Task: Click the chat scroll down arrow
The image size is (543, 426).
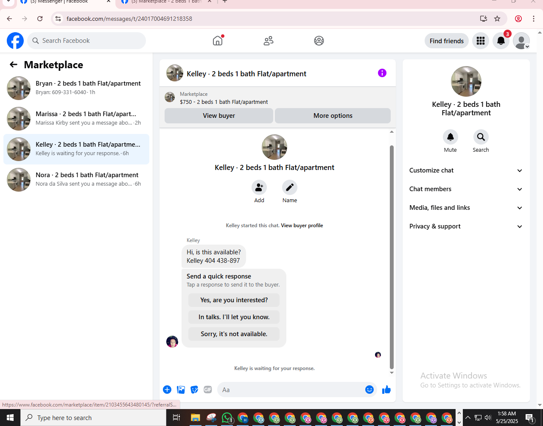Action: pos(392,373)
